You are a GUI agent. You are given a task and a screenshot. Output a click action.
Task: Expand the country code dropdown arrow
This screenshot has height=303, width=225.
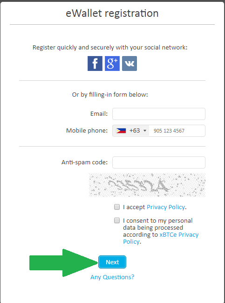click(x=145, y=131)
